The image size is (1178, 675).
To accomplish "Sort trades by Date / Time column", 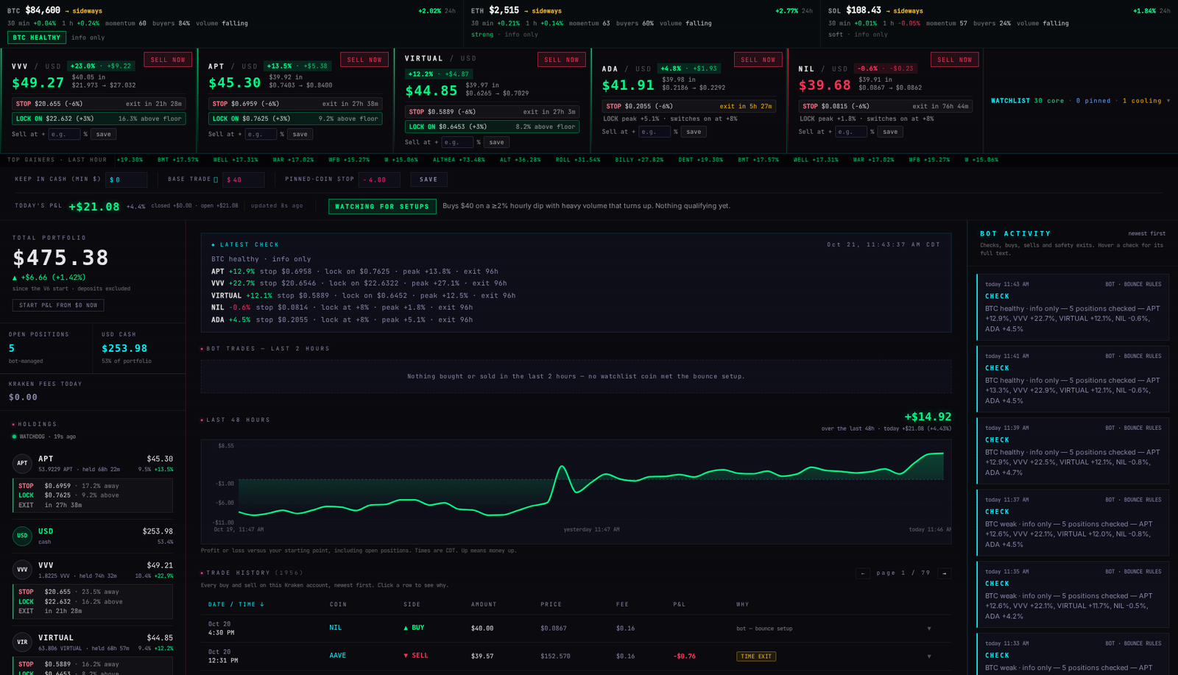I will 236,604.
